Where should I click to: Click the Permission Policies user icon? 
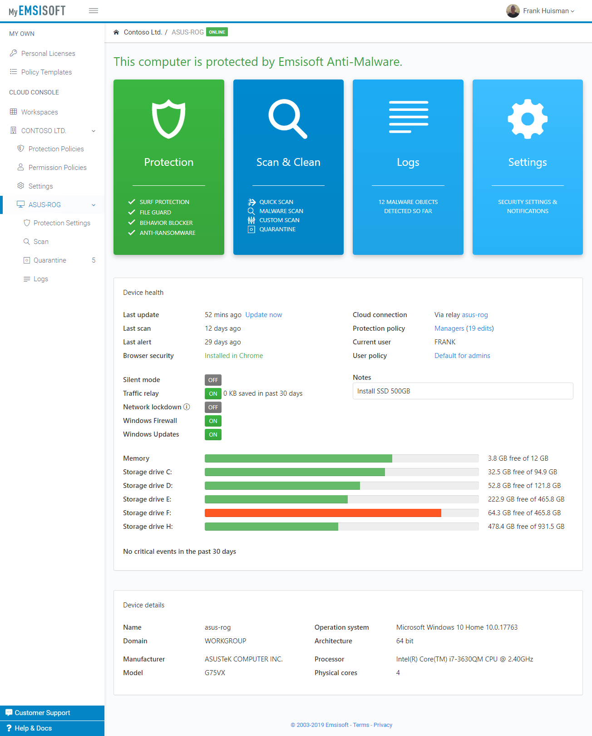[20, 167]
